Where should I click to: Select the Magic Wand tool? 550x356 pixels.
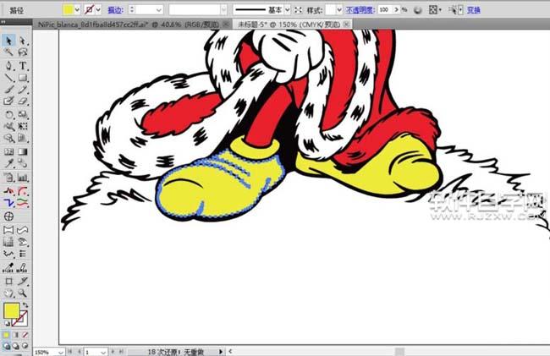[8, 52]
